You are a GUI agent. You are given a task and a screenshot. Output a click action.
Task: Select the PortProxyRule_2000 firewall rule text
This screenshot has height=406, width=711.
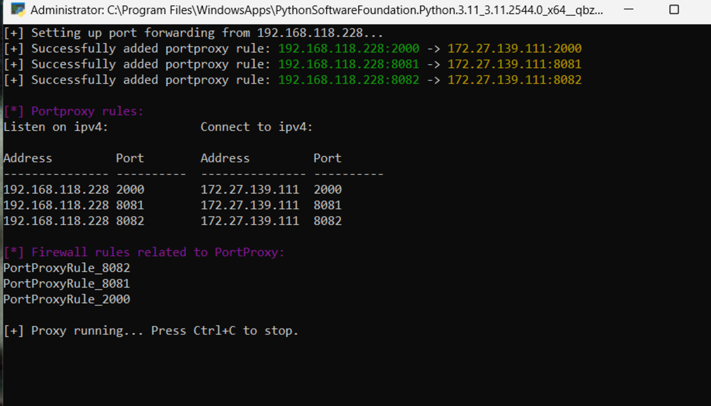click(x=67, y=299)
